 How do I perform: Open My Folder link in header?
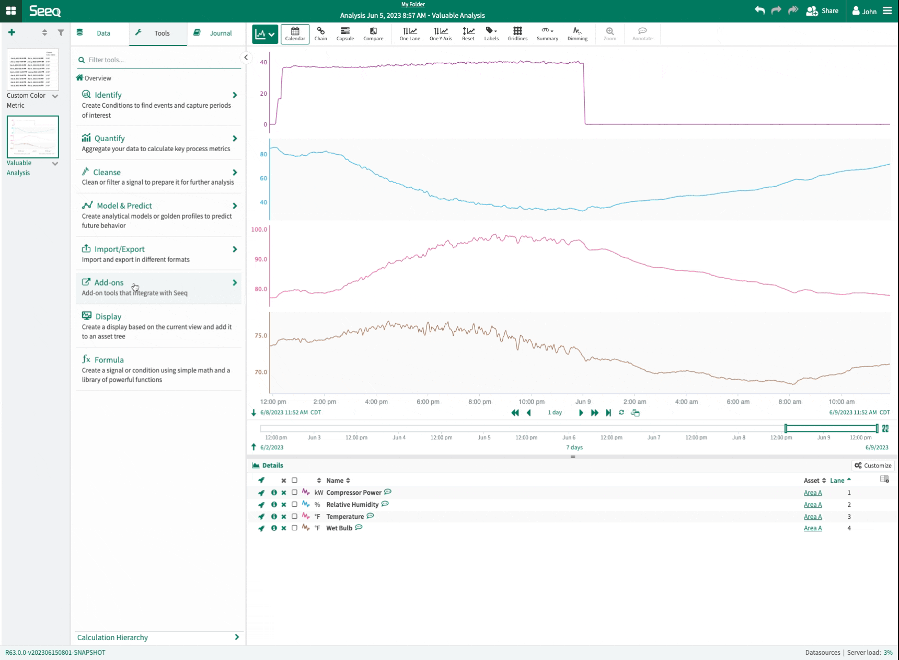pos(413,4)
